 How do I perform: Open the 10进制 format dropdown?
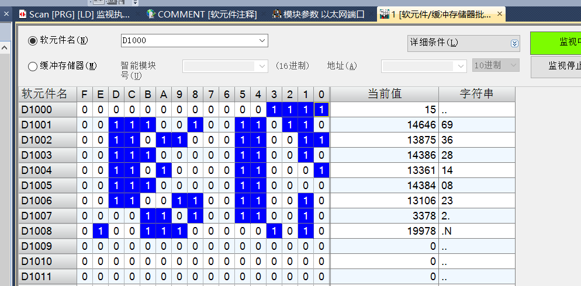(513, 65)
